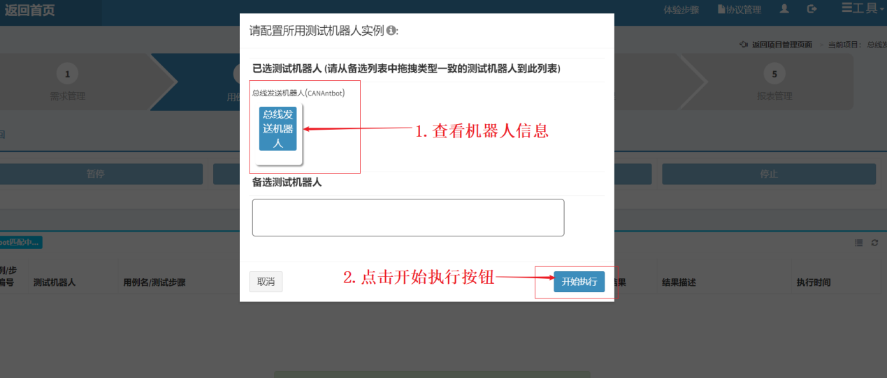Open the user profile icon in navbar
887x378 pixels.
click(784, 9)
